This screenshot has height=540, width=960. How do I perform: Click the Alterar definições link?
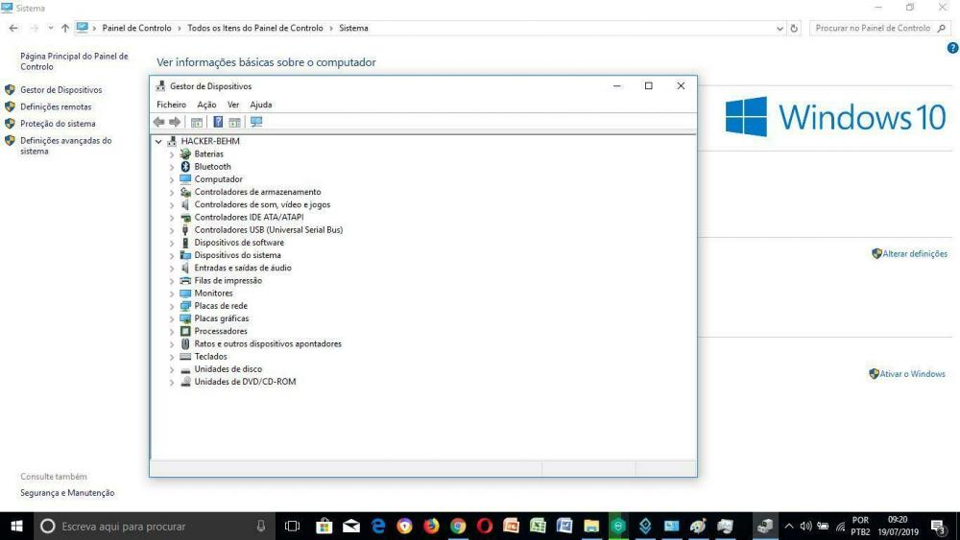tap(914, 254)
